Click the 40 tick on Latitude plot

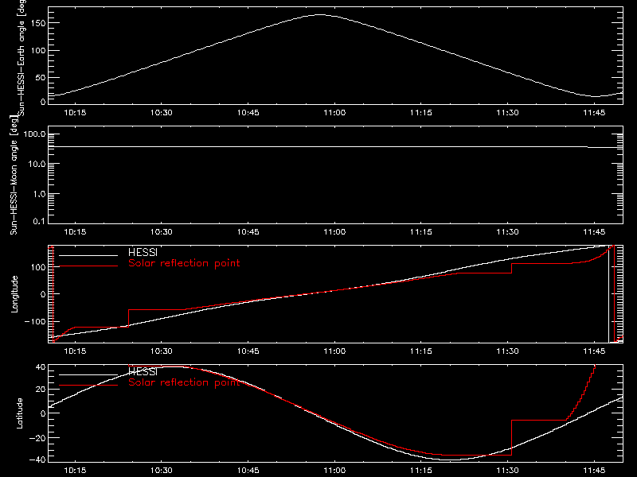click(x=41, y=367)
